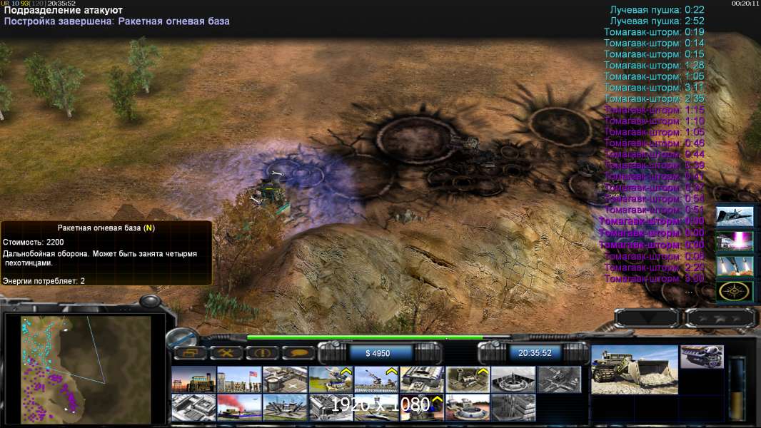Pick the missile launcher defense build icon

(x=331, y=379)
